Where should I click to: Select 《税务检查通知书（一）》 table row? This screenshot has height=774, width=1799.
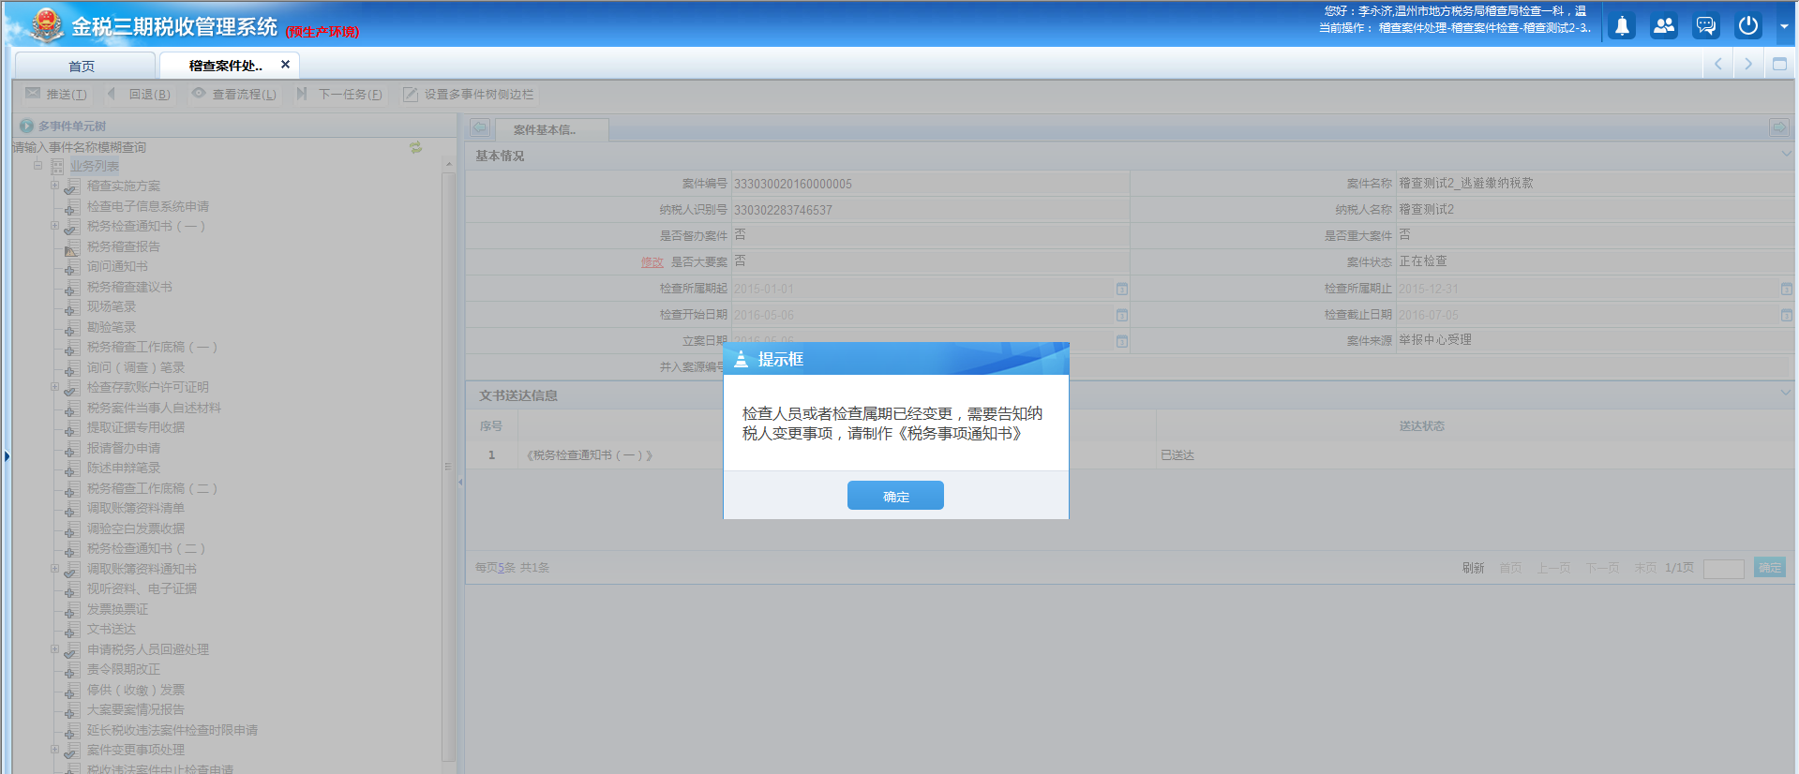click(1131, 454)
